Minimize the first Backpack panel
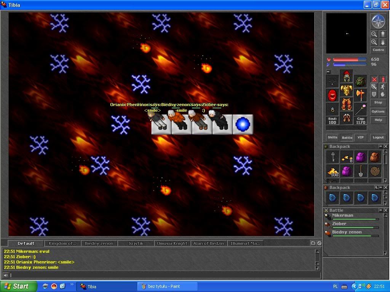The image size is (390, 292). point(380,146)
